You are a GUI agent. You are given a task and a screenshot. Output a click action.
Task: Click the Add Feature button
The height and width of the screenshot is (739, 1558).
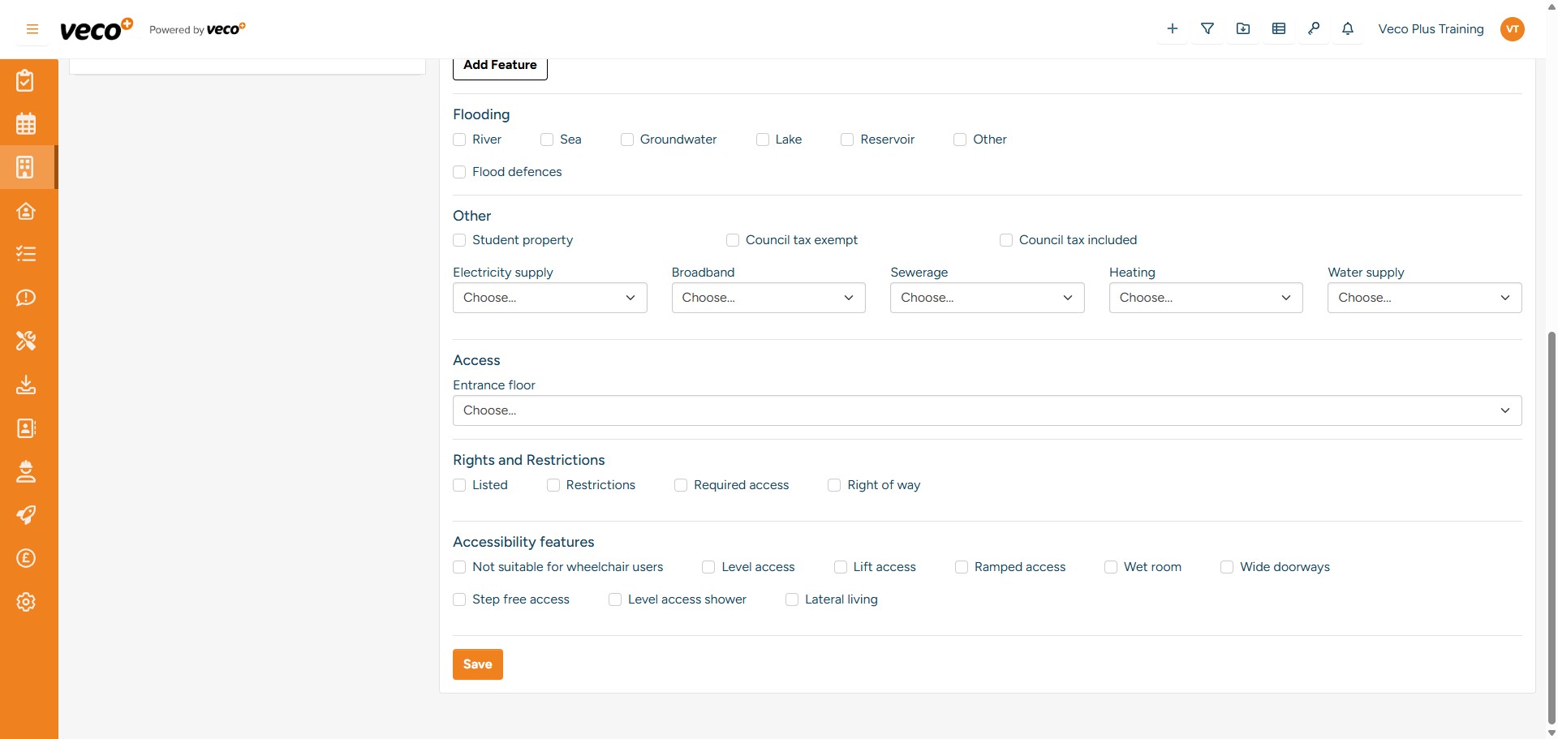tap(500, 66)
